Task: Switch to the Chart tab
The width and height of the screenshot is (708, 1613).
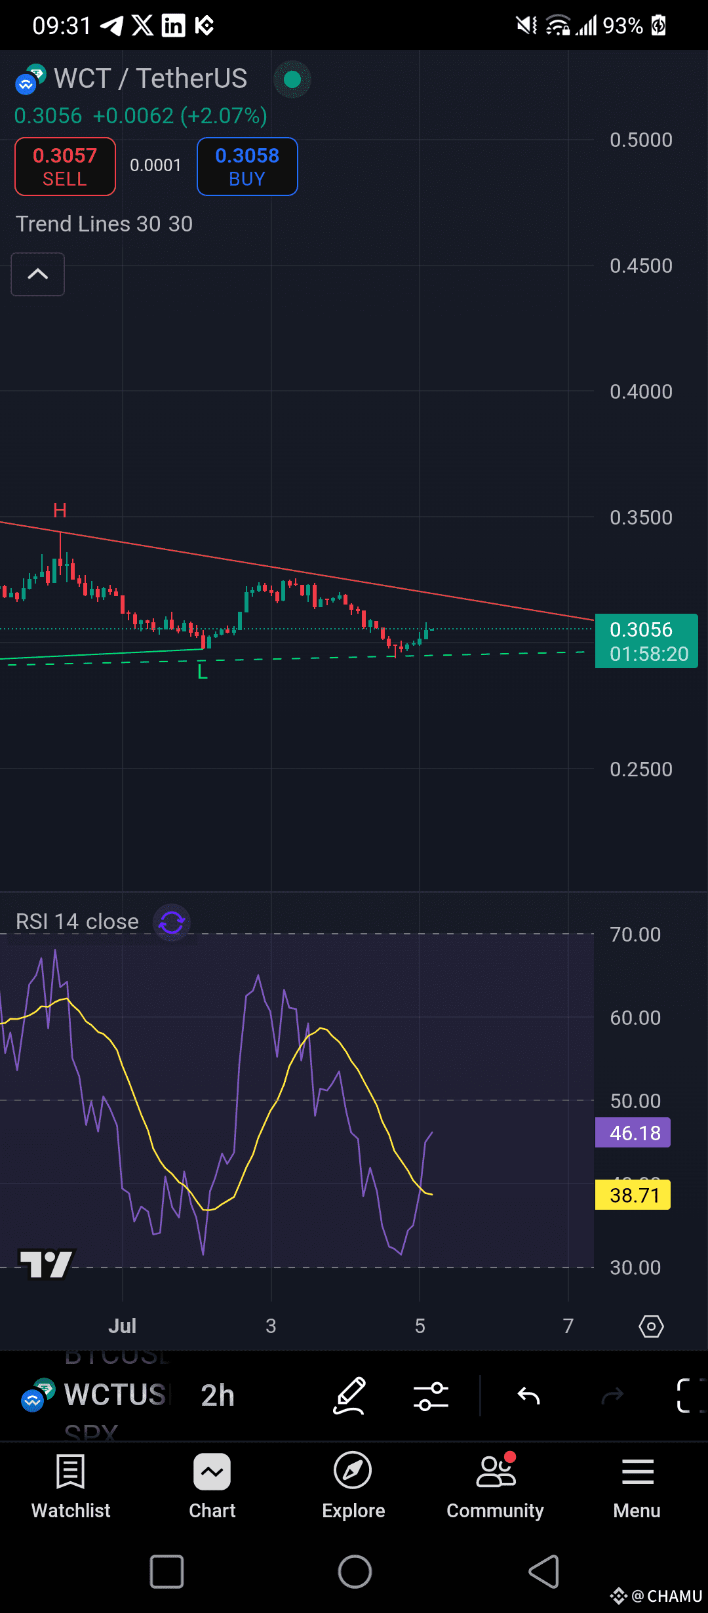Action: click(x=212, y=1486)
